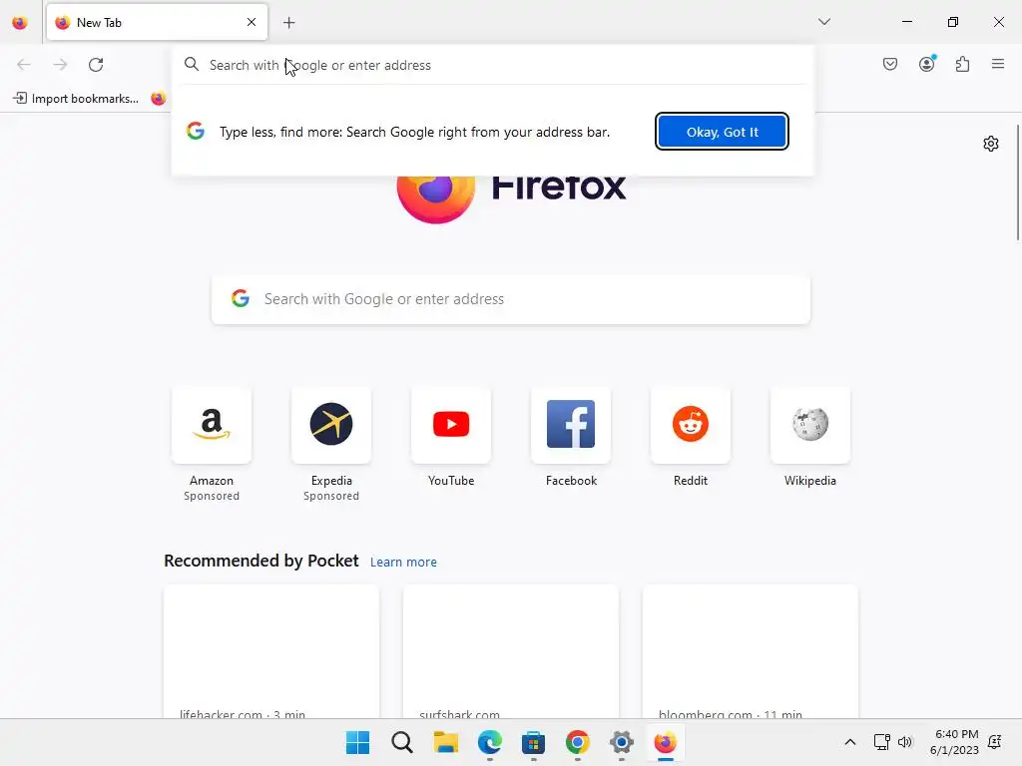This screenshot has height=766, width=1022.
Task: Go forward using the forward arrow
Action: click(x=60, y=65)
